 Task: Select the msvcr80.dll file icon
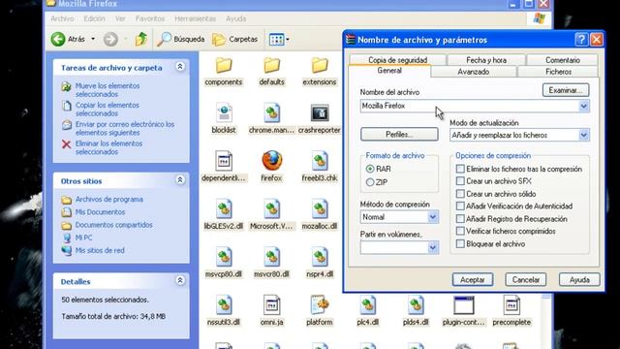[271, 257]
